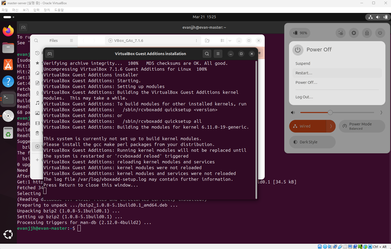391x249 pixels.
Task: Open the Help icon in the dock
Action: [8, 81]
